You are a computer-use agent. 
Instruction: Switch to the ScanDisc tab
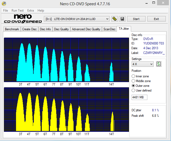109,29
